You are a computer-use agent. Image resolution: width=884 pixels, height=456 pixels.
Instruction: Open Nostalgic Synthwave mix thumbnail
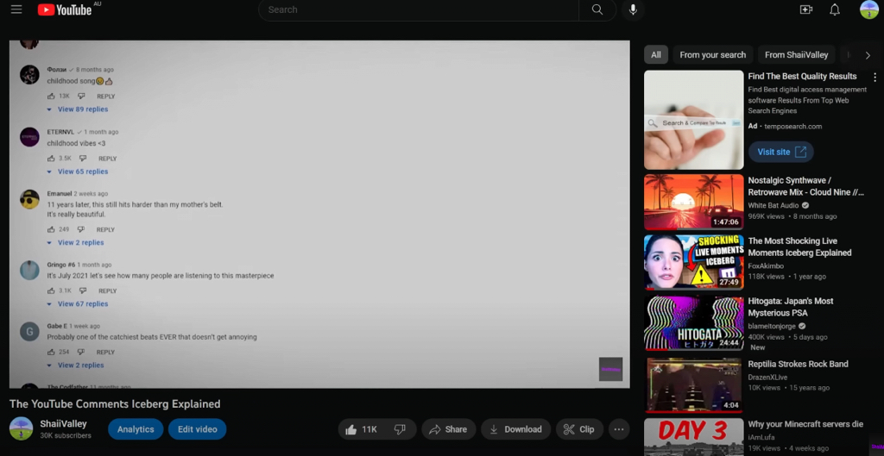(x=694, y=202)
